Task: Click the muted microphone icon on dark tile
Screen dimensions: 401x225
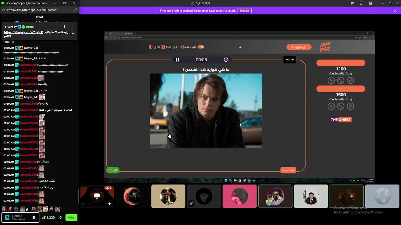Action: [x=191, y=204]
